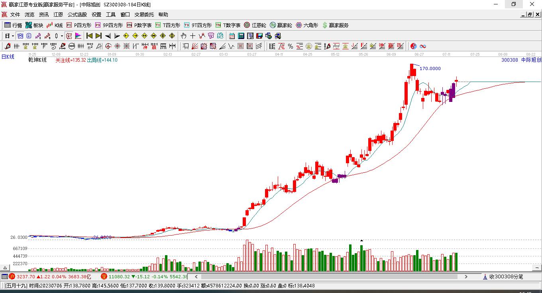Click the 乾坤K线 indicator label
Screen dimensions: 542x293
pyautogui.click(x=37, y=60)
